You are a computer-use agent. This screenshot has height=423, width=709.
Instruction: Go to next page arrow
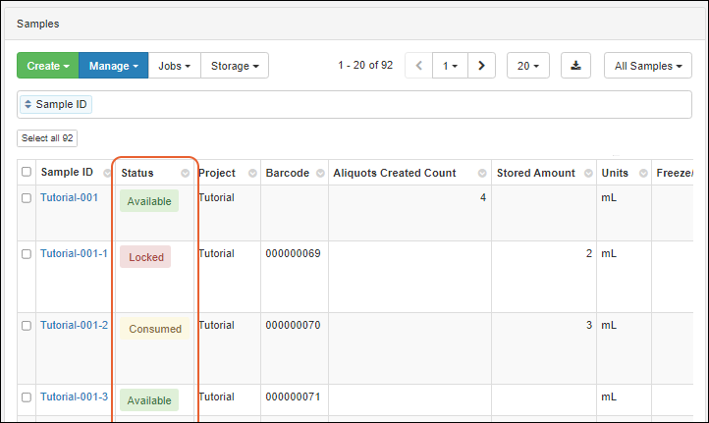pos(480,66)
